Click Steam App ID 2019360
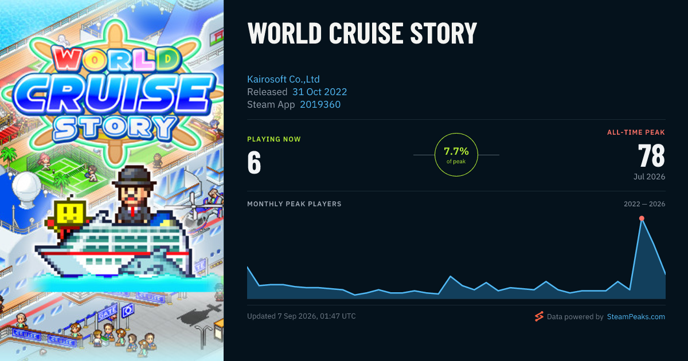Image resolution: width=688 pixels, height=361 pixels. point(320,104)
